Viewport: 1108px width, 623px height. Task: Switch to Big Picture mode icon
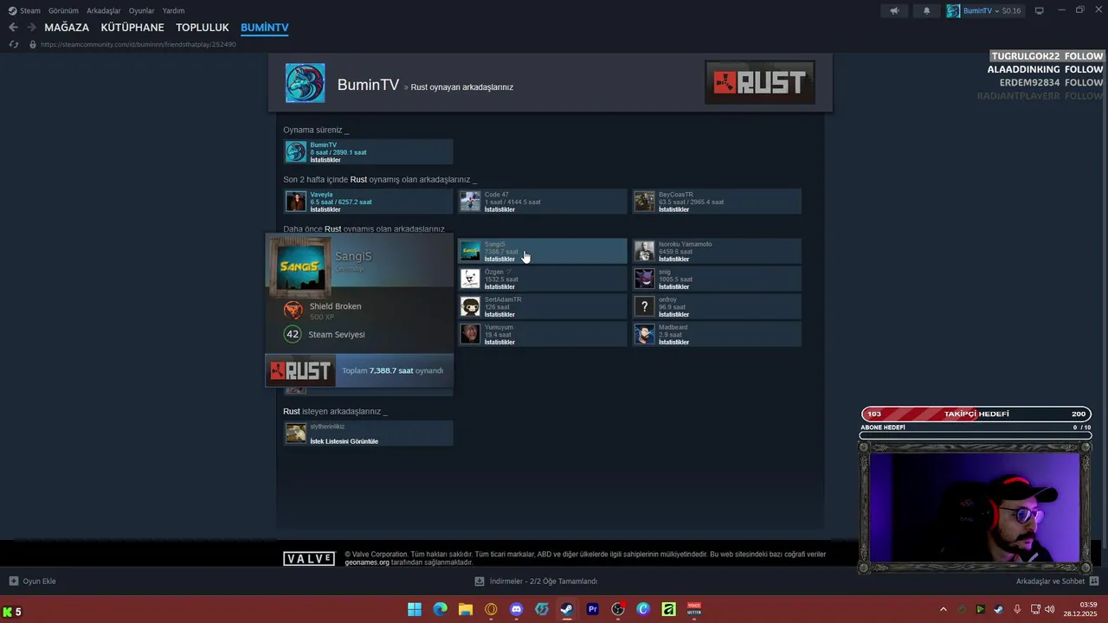1040,10
